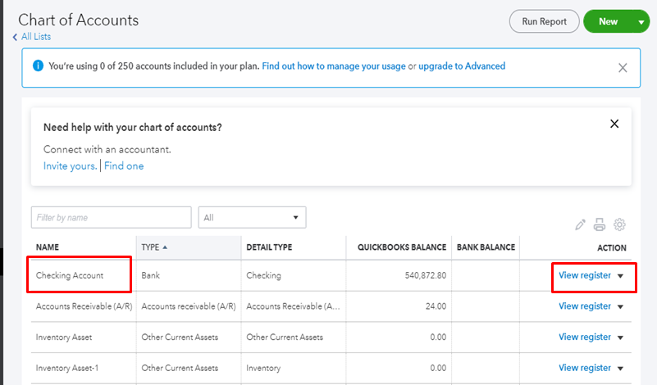This screenshot has width=657, height=385.
Task: Expand action arrow for Checking Account row
Action: point(621,276)
